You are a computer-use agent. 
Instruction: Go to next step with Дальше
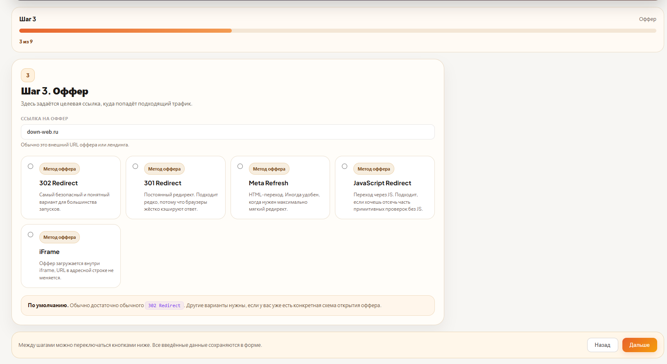(639, 345)
